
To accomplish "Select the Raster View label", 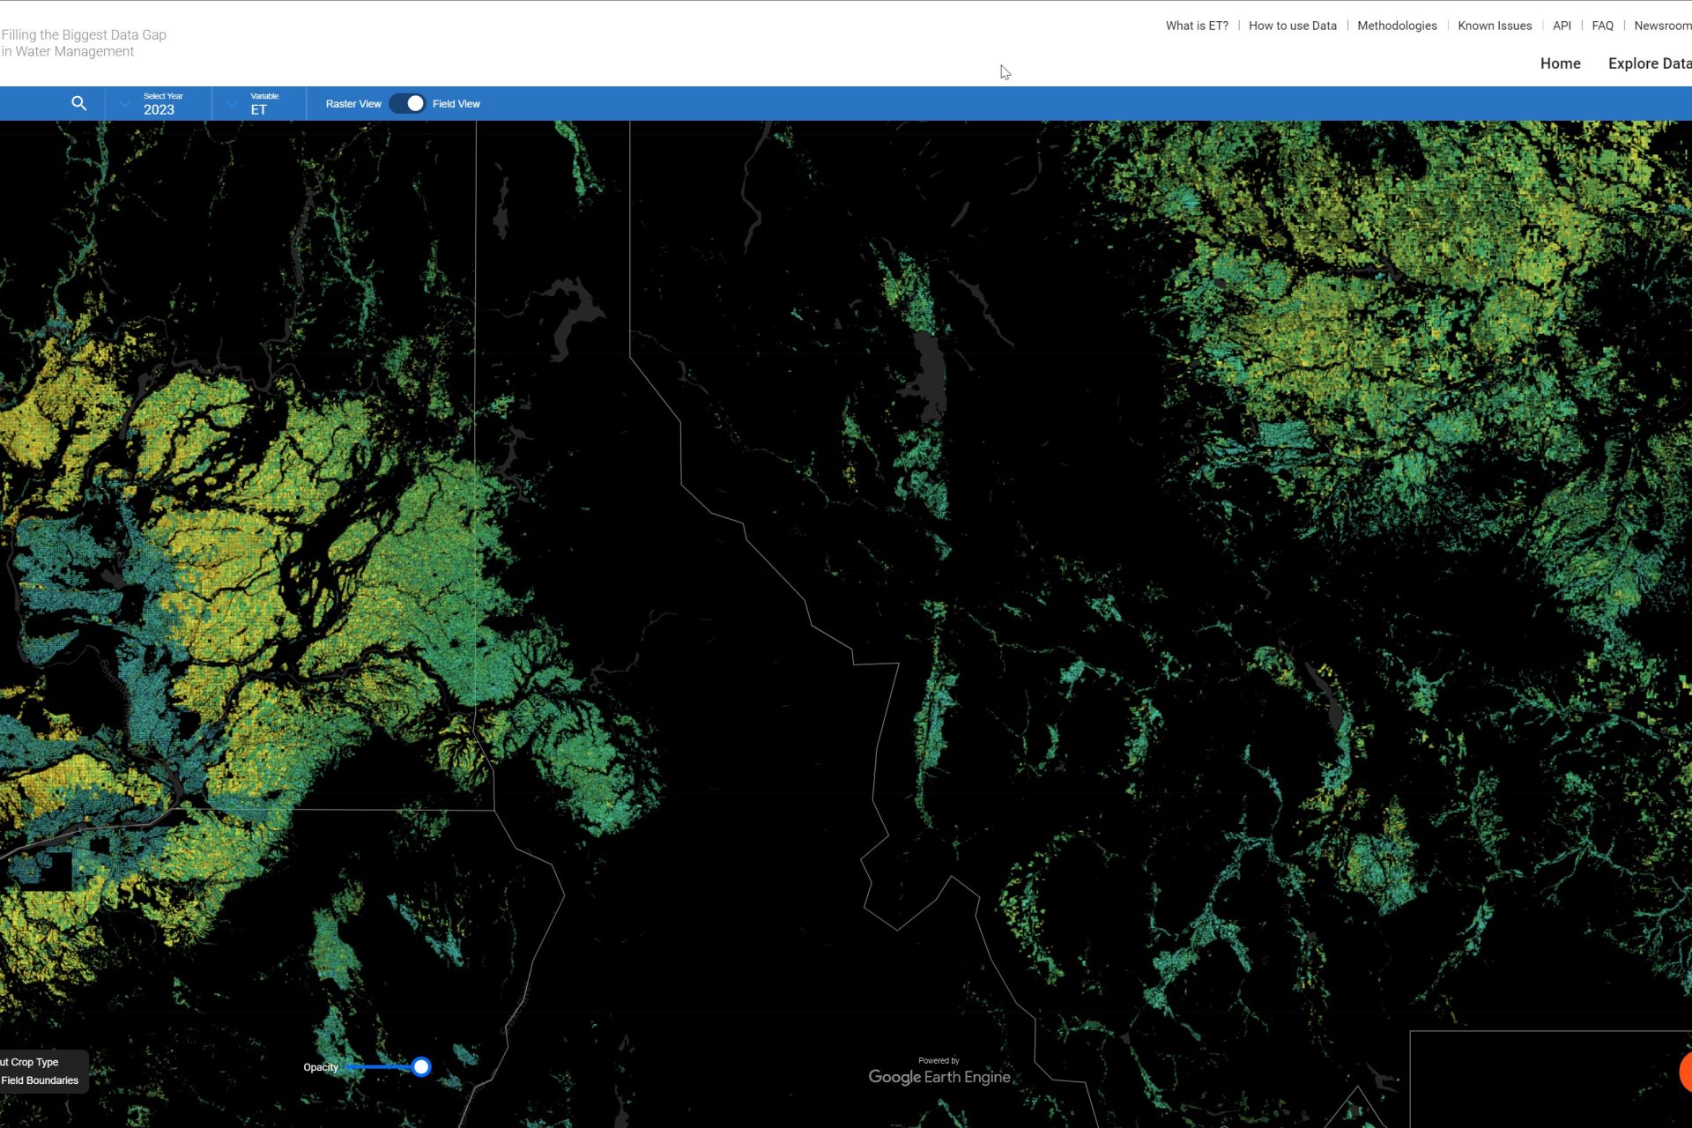I will click(x=352, y=104).
